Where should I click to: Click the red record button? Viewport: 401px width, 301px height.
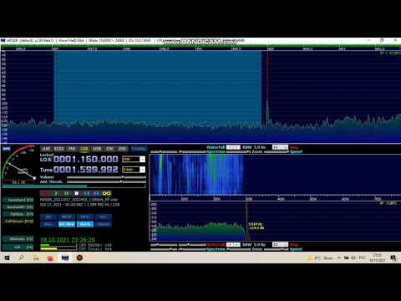(45, 193)
